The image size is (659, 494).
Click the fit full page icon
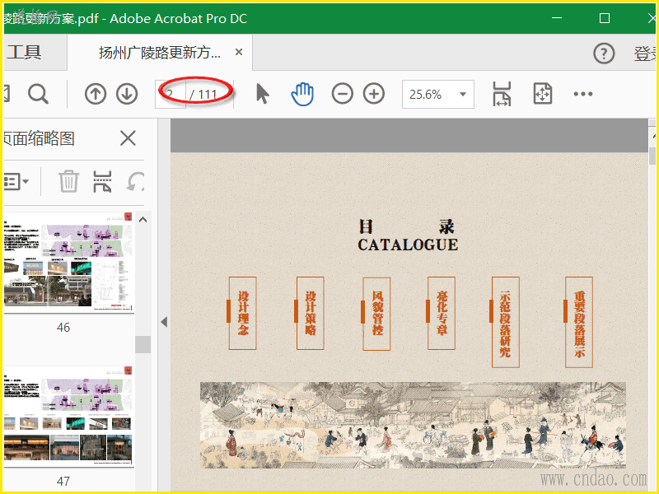coord(542,94)
